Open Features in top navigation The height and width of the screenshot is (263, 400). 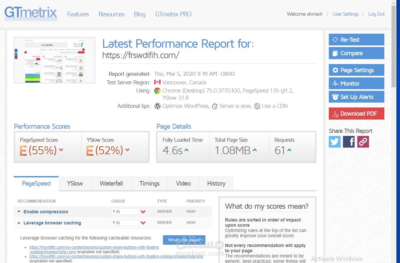pyautogui.click(x=78, y=14)
